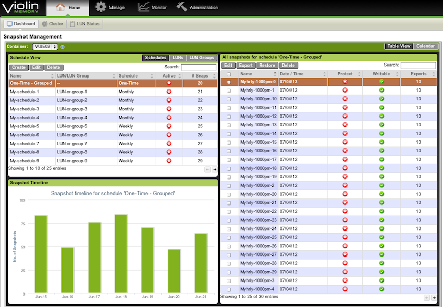
Task: Open the Dashboard tab
Action: [x=21, y=24]
